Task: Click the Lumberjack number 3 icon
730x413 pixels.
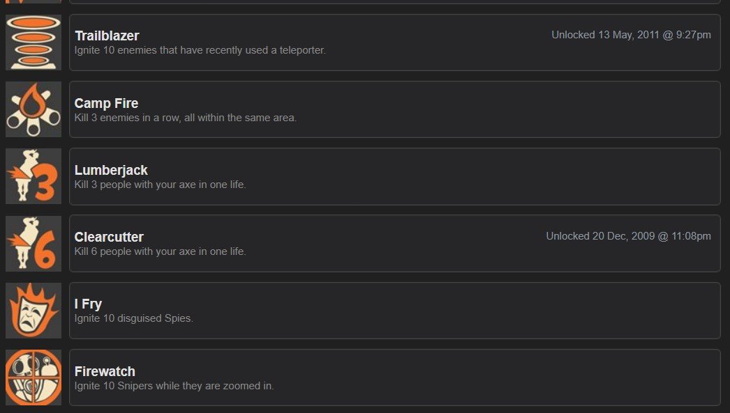Action: (x=33, y=176)
